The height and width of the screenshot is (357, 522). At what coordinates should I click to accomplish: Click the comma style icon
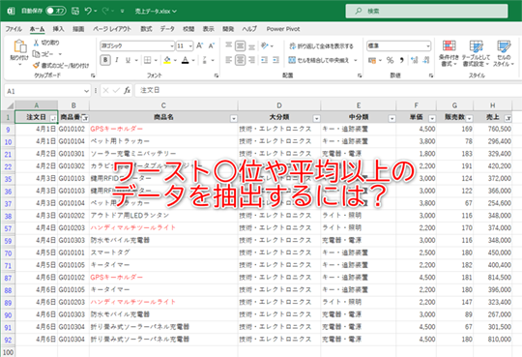(402, 60)
